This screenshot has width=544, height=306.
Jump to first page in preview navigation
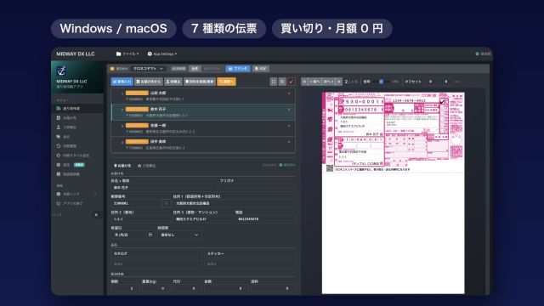(x=304, y=82)
